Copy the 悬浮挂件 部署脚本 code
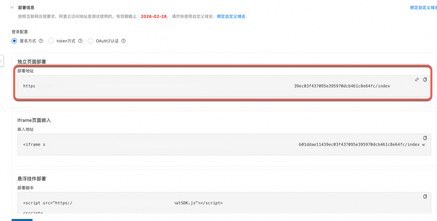The image size is (437, 221). (425, 196)
